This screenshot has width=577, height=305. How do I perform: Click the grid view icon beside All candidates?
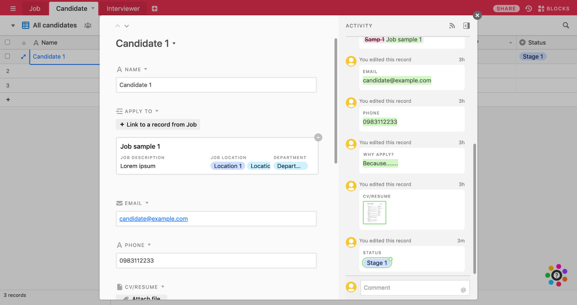pyautogui.click(x=26, y=25)
